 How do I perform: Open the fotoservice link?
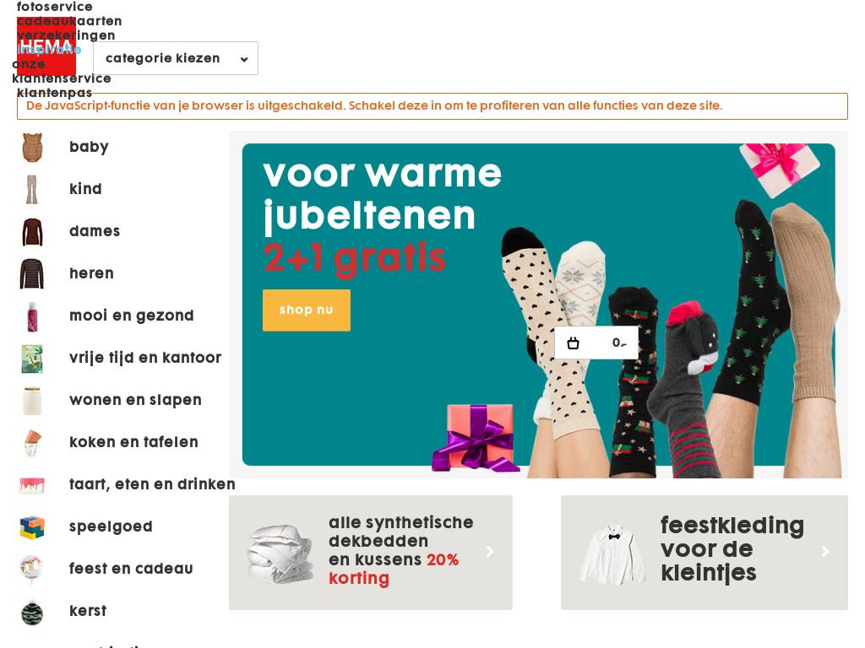point(55,7)
